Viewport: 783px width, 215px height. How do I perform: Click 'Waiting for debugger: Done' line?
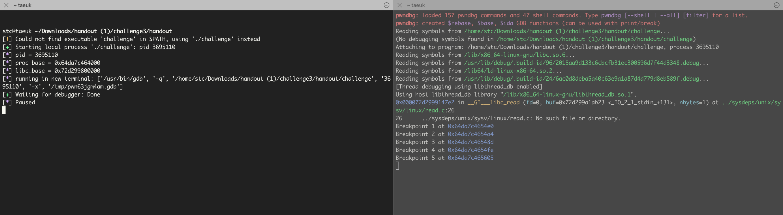pyautogui.click(x=51, y=94)
